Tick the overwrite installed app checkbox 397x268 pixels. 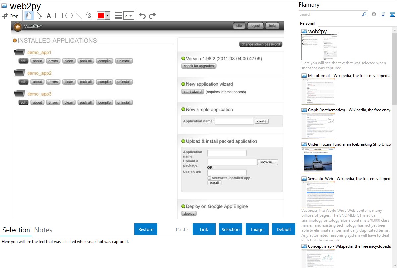click(209, 178)
